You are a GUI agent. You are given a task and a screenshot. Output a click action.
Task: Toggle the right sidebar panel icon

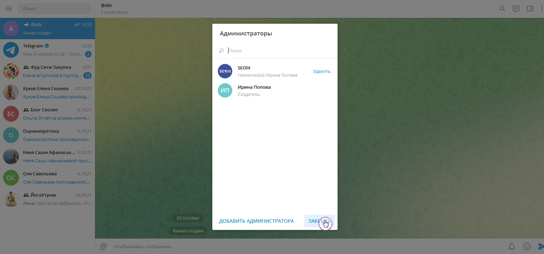pos(530,9)
